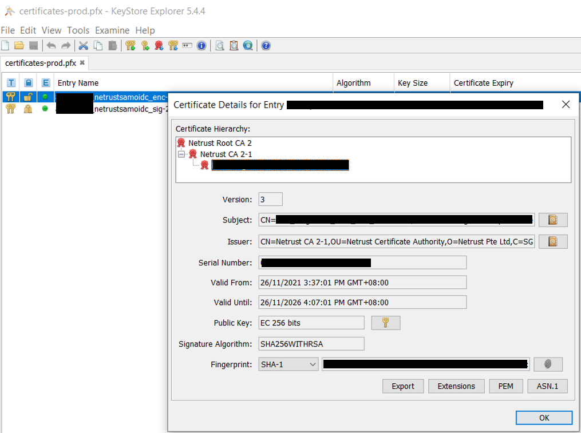
Task: Click the Expiry status (E) column header
Action: pyautogui.click(x=46, y=83)
